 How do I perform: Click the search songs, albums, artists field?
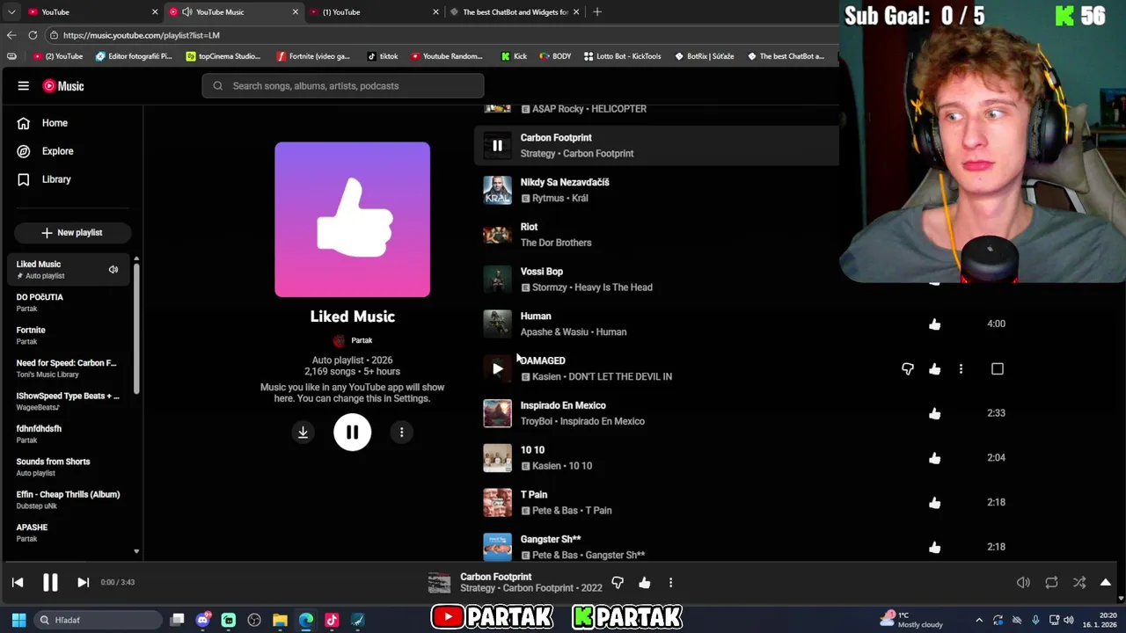pos(343,86)
